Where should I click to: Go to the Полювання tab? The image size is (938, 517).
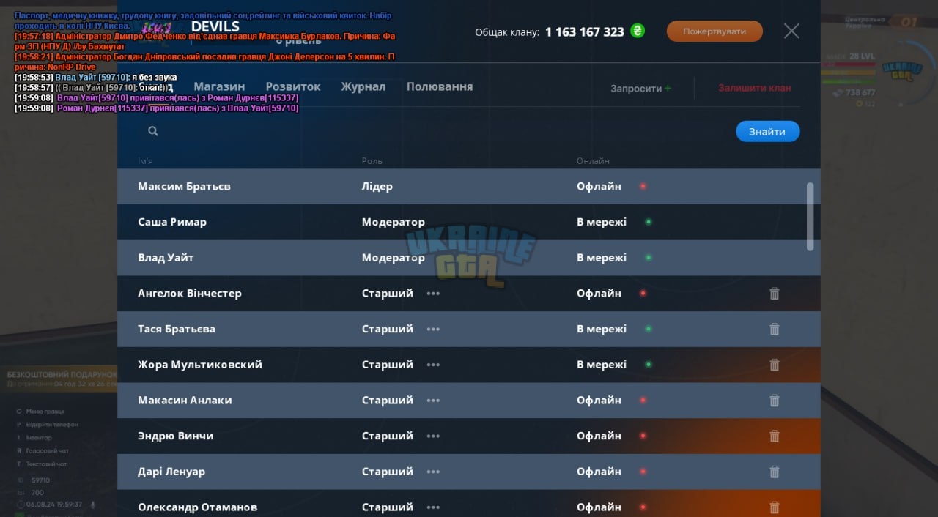tap(440, 86)
